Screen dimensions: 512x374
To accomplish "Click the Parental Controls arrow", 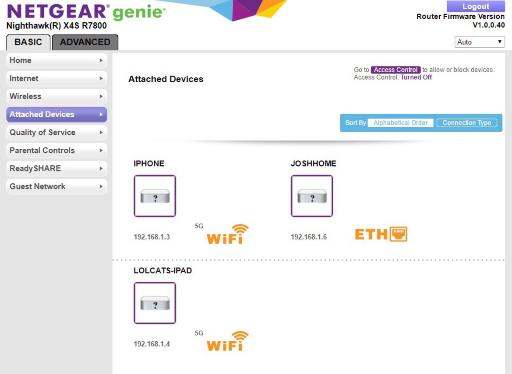I will click(x=101, y=150).
